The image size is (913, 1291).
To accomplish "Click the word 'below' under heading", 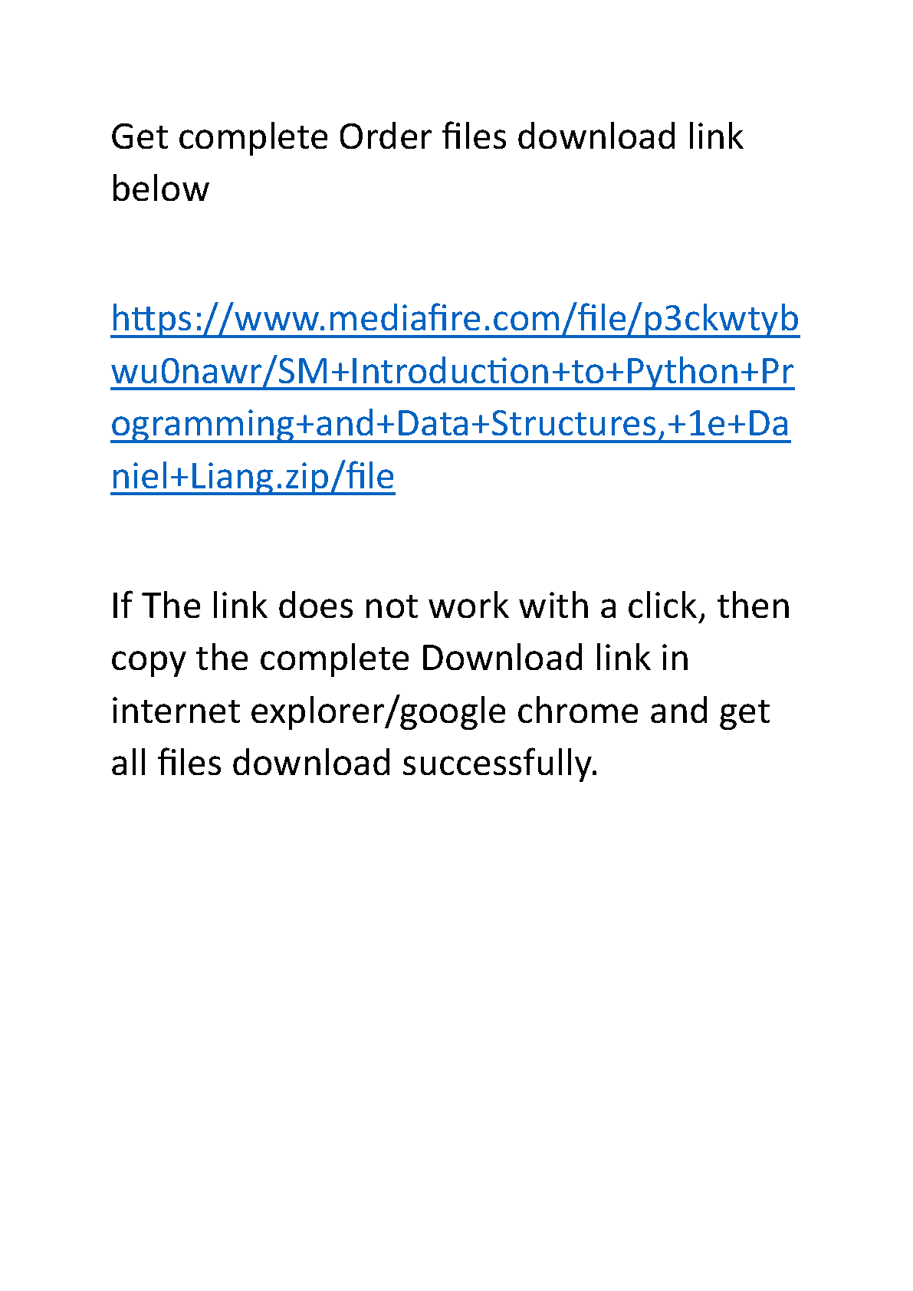I will coord(160,189).
